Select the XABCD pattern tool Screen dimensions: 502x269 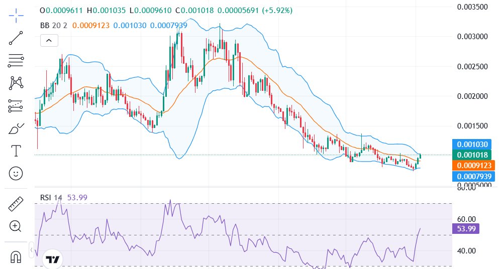click(x=16, y=83)
